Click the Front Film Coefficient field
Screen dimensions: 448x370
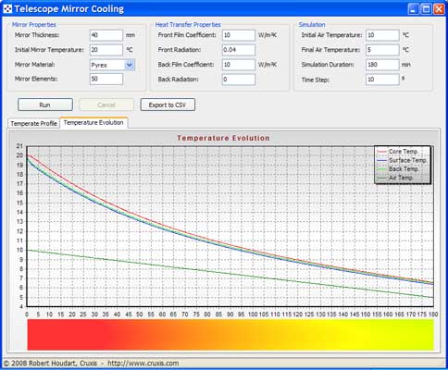point(239,35)
